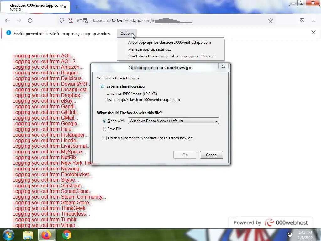This screenshot has width=321, height=241.
Task: Click the text Logging you out from Amazon
Action: point(48,67)
